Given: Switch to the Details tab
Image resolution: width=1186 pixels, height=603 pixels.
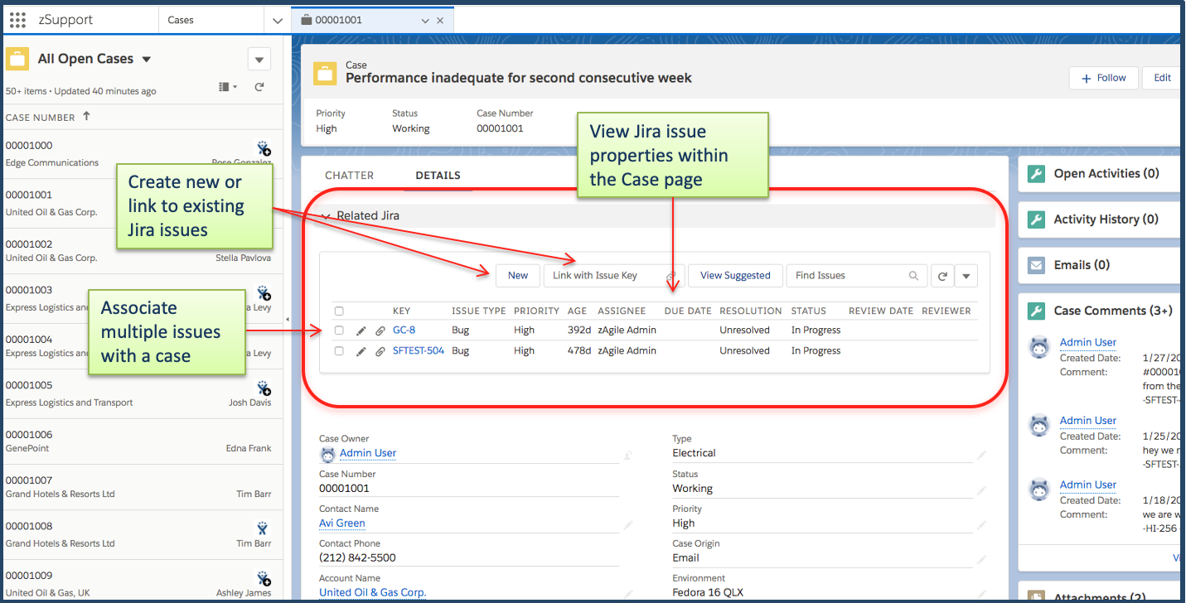Looking at the screenshot, I should click(x=438, y=176).
